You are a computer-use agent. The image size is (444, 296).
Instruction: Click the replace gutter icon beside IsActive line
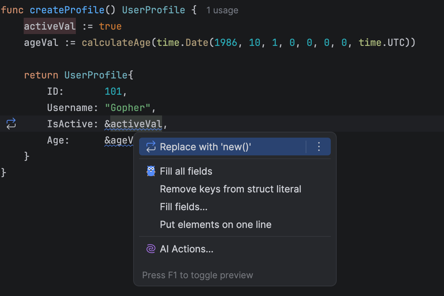coord(11,124)
